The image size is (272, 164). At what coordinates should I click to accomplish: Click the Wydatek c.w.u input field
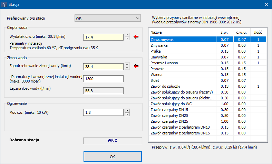(x=103, y=37)
